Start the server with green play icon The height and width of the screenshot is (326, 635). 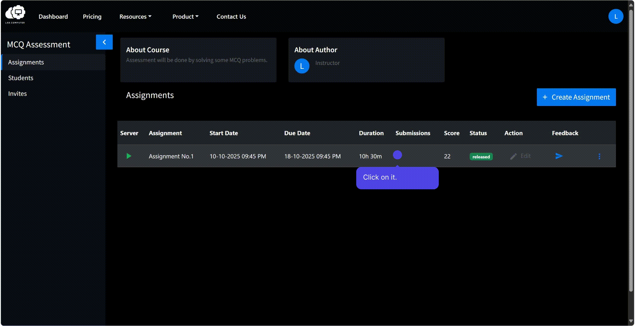(x=129, y=156)
